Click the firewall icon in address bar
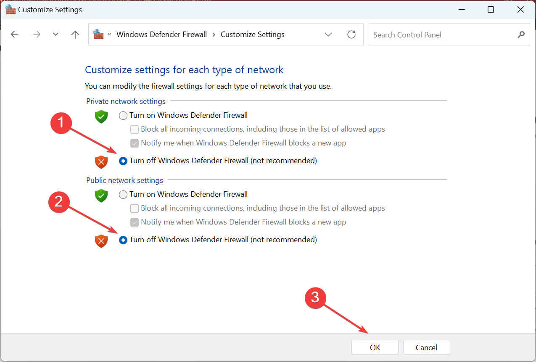 98,34
